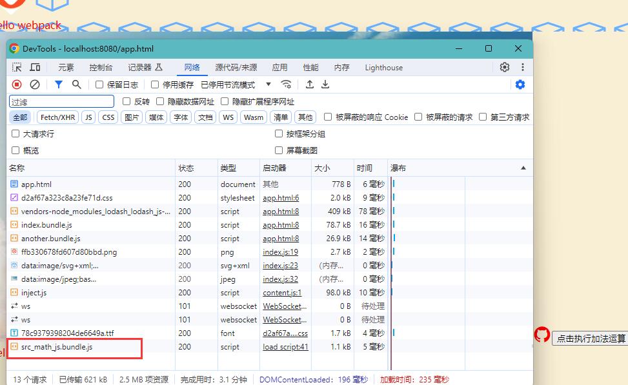This screenshot has height=385, width=628.
Task: Open the 已停用节流模式 throttling dropdown
Action: pyautogui.click(x=236, y=85)
